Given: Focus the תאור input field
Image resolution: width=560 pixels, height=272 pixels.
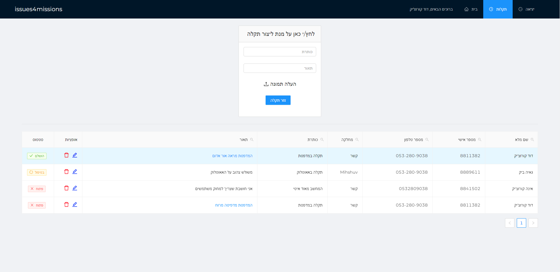Looking at the screenshot, I should point(280,68).
